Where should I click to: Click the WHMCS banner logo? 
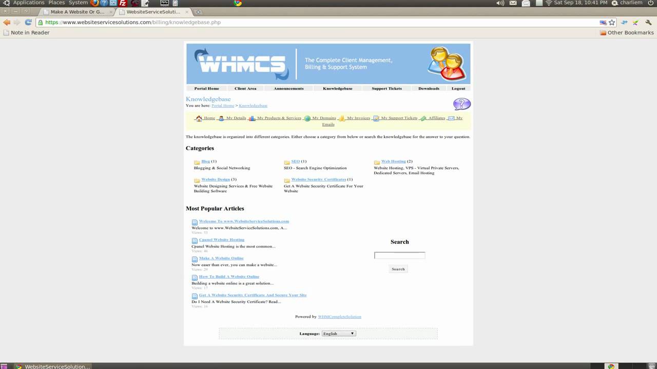(241, 64)
